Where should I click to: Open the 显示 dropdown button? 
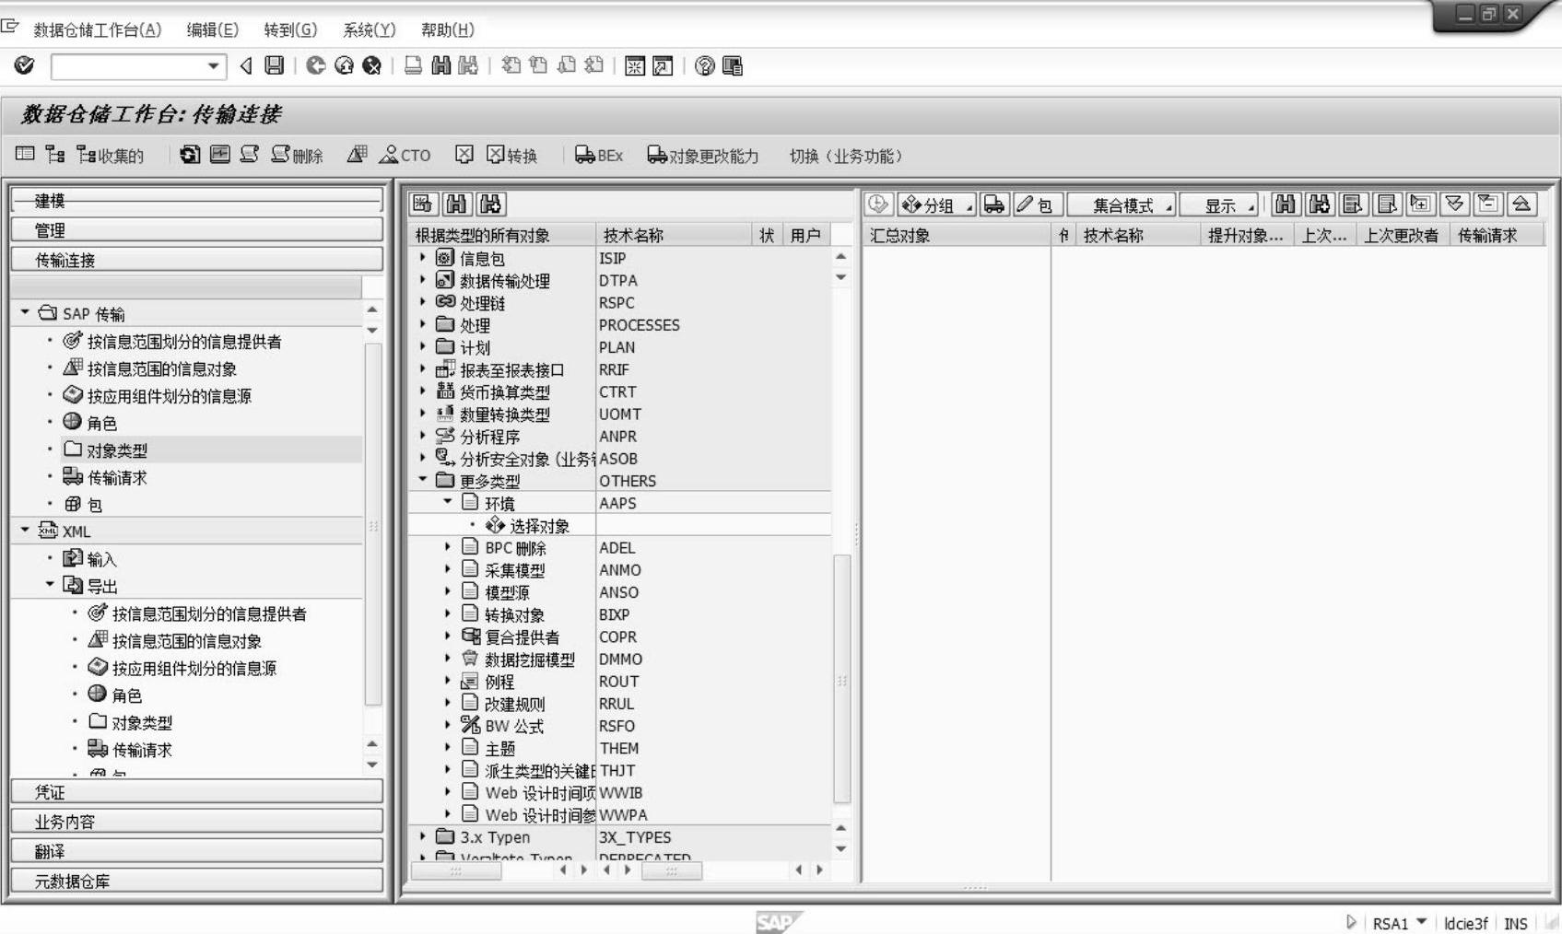pos(1219,204)
